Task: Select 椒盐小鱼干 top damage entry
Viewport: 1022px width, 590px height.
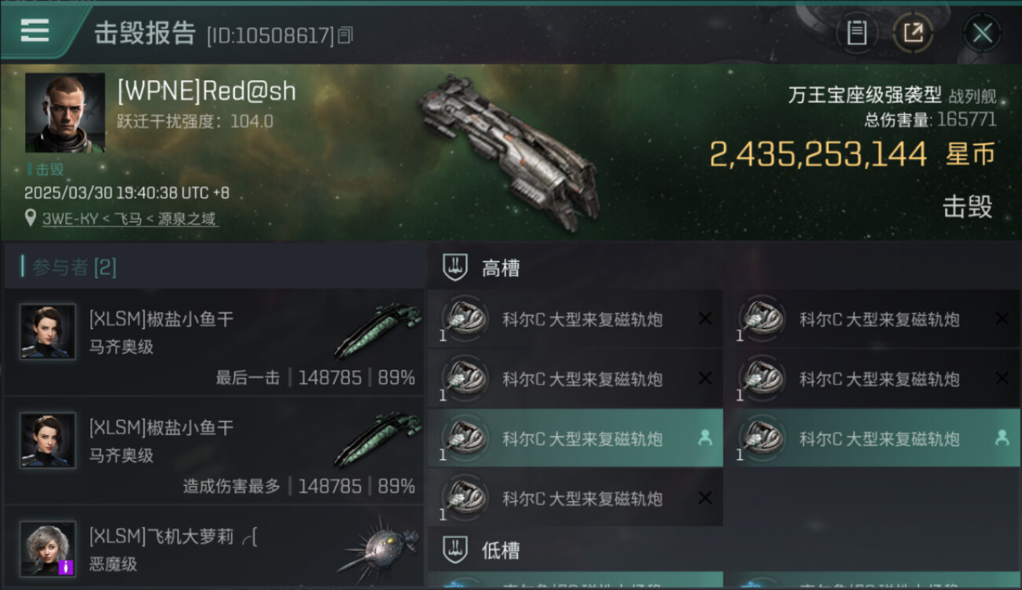Action: pyautogui.click(x=214, y=452)
